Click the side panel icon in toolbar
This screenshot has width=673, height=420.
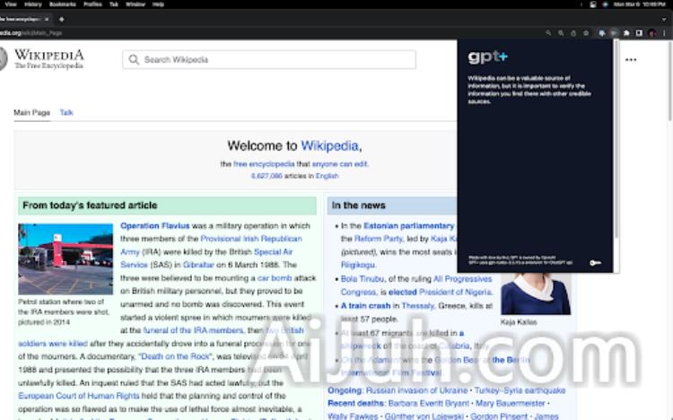tap(639, 33)
